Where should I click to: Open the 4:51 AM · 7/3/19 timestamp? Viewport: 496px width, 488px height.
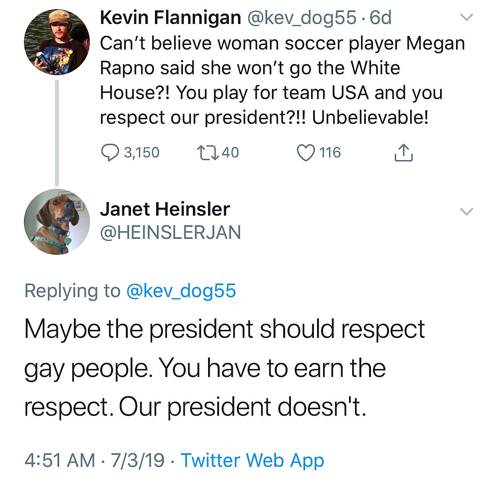[94, 460]
